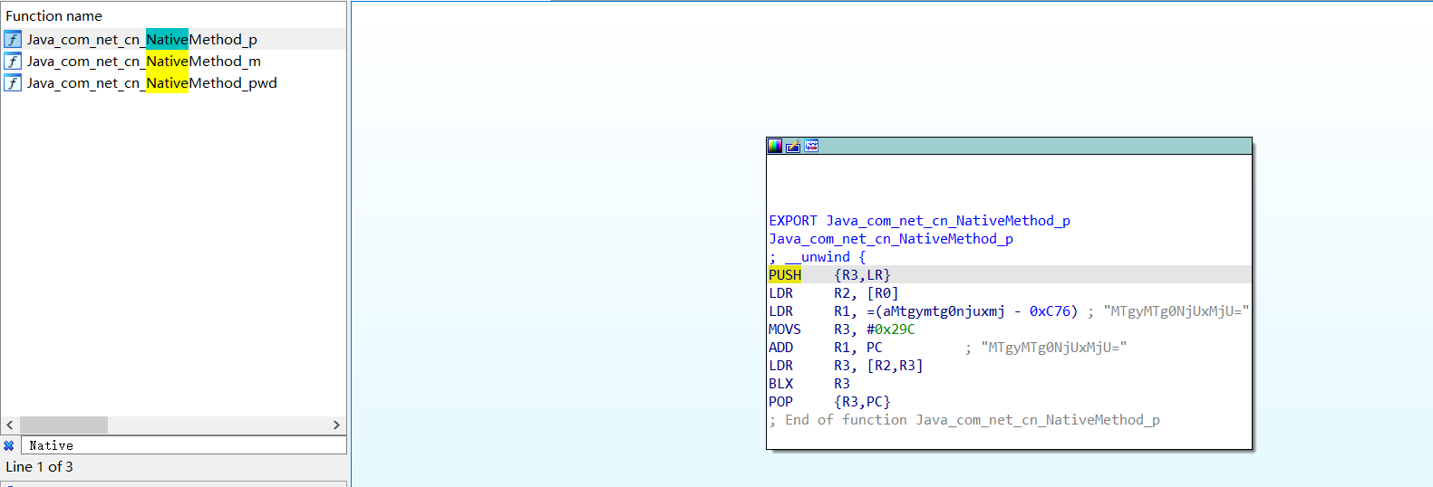Click the BLX R3 instruction line
The image size is (1433, 487).
pos(808,384)
